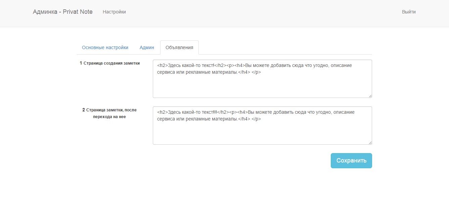Focus empty area of second announcement textarea
The width and height of the screenshot is (449, 213).
click(x=262, y=134)
